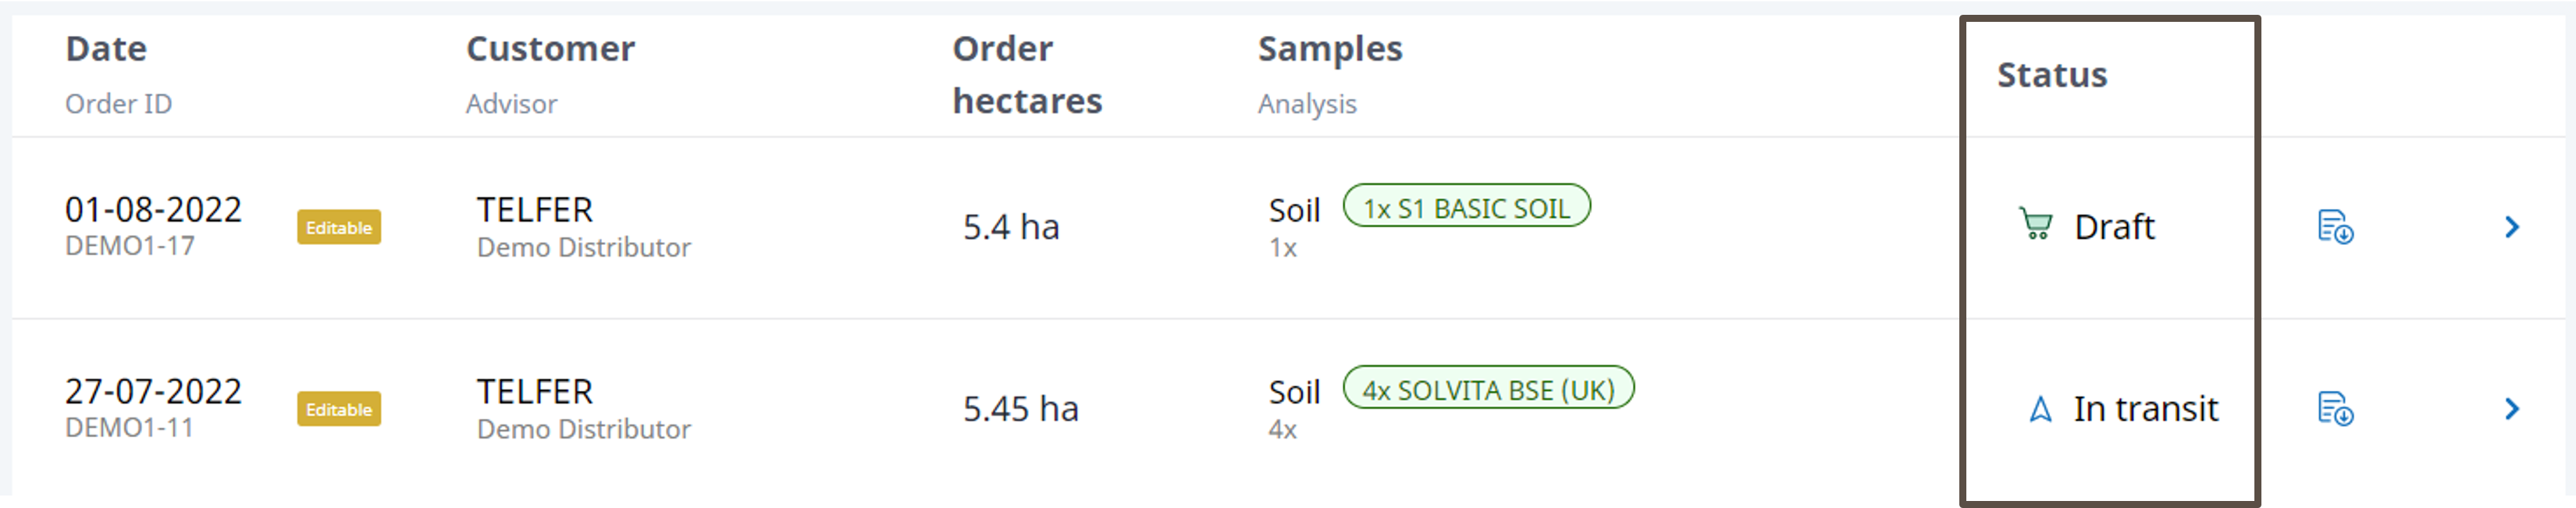Click the Samples column header
This screenshot has width=2576, height=508.
tap(1330, 49)
